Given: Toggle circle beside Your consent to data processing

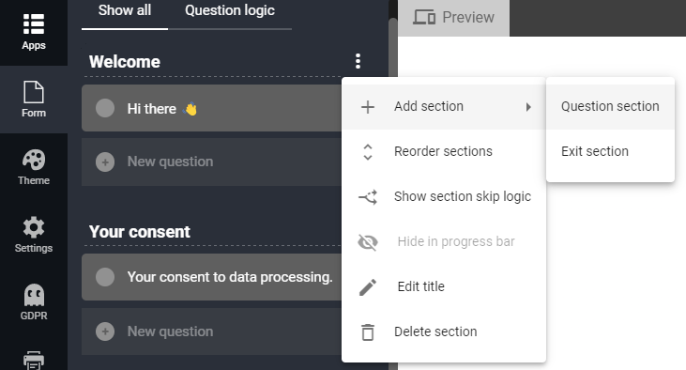Looking at the screenshot, I should click(105, 277).
